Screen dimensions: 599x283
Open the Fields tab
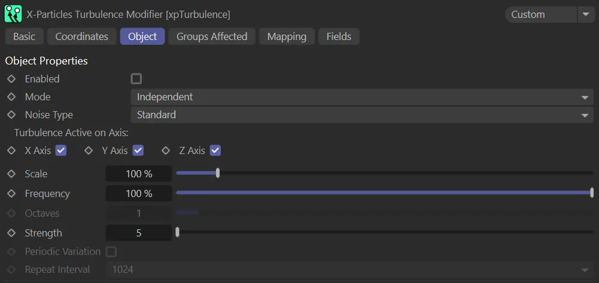tap(339, 36)
